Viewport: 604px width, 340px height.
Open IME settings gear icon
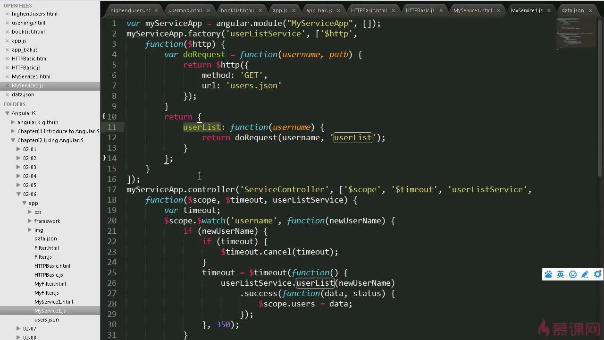pyautogui.click(x=597, y=274)
